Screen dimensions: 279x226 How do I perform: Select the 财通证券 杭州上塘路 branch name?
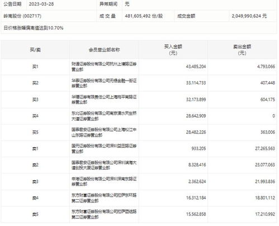point(104,67)
